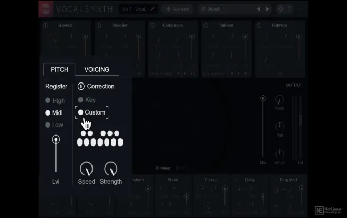Toggle the Polyvox module power icon

(x=259, y=26)
